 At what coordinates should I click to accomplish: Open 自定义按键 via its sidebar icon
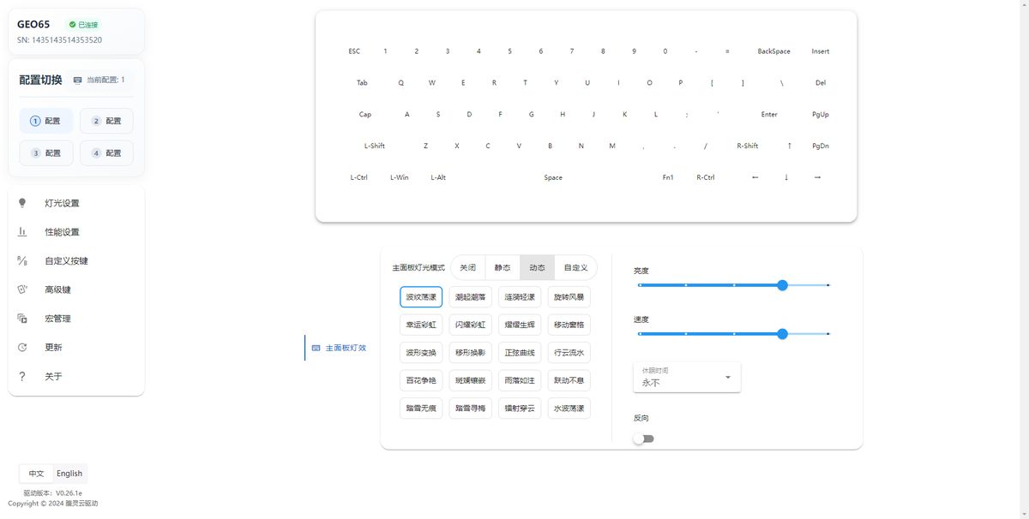(22, 261)
